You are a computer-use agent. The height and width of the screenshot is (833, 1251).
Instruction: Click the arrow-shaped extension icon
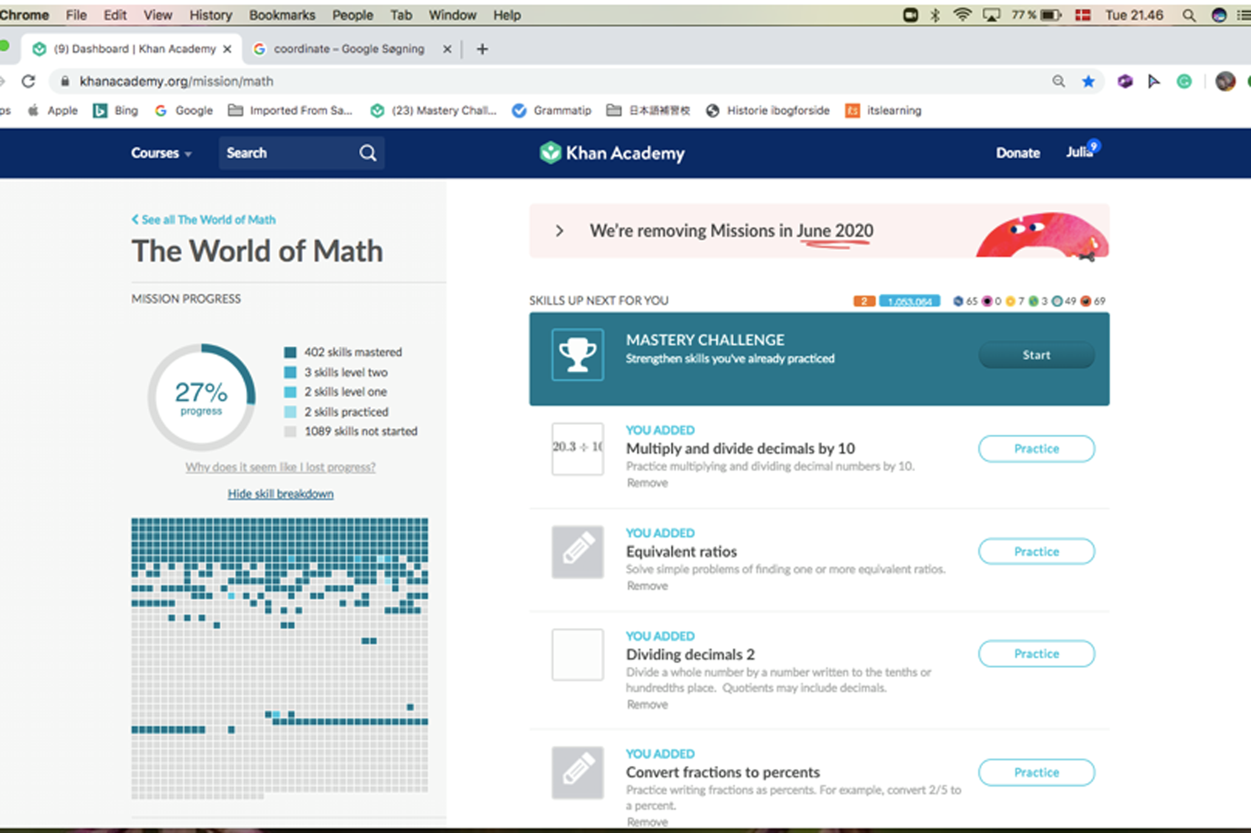1154,81
